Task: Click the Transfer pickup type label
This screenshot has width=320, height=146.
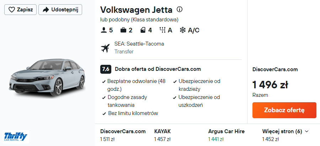Action: (x=124, y=51)
